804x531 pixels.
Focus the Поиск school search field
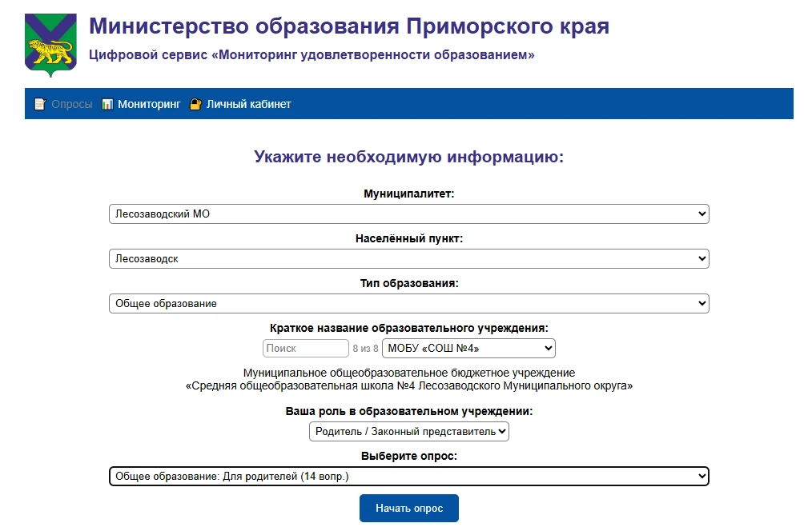tap(306, 348)
